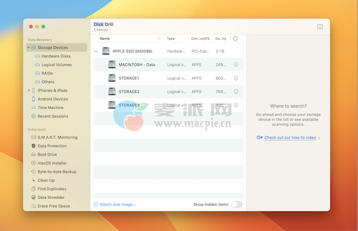The image size is (358, 231).
Task: Click protection shield on MACINTOSH - Data row
Action: [x=236, y=65]
